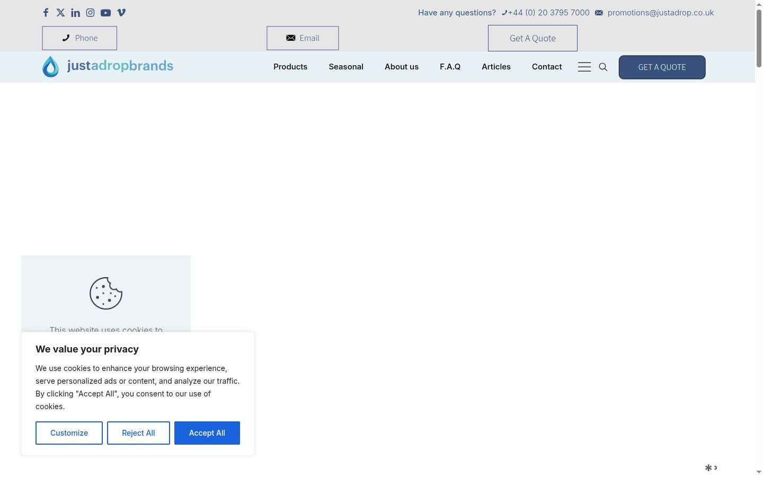
Task: Go to the Contact page
Action: pos(547,67)
